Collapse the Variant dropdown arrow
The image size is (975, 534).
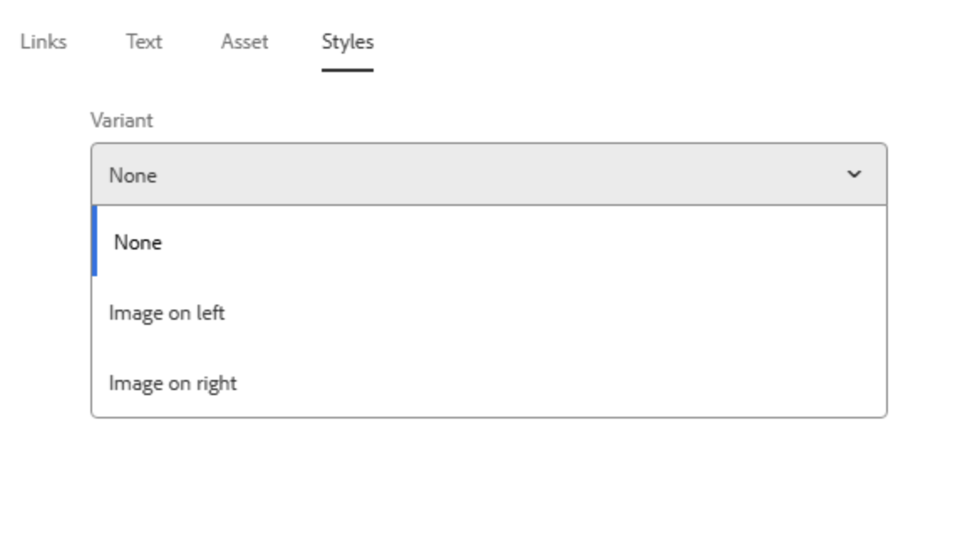856,173
